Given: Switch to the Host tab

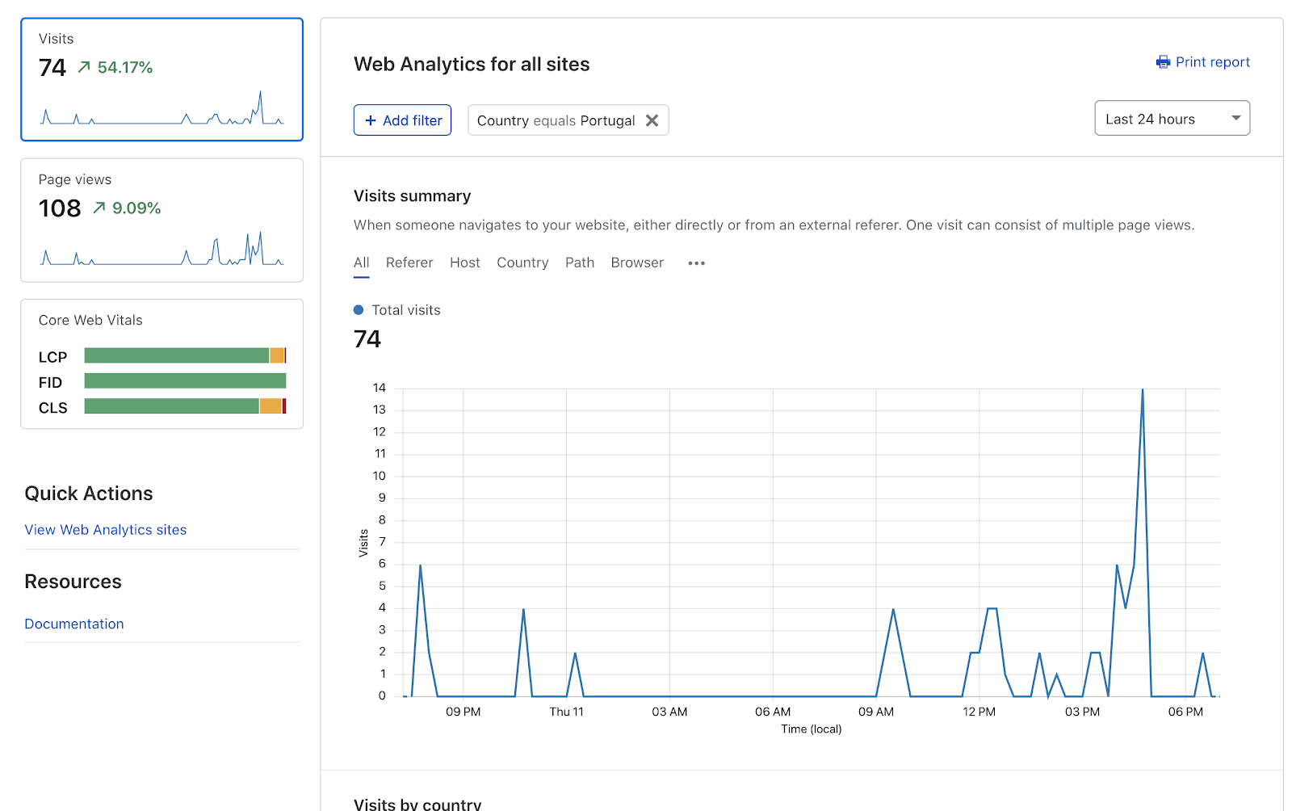Looking at the screenshot, I should (464, 263).
